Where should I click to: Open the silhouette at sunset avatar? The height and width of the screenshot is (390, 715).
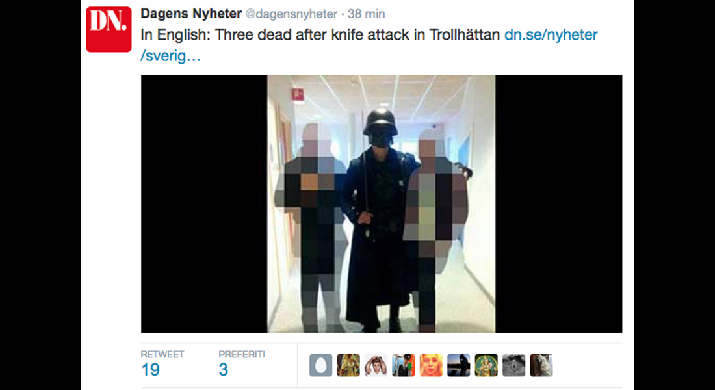click(x=459, y=365)
